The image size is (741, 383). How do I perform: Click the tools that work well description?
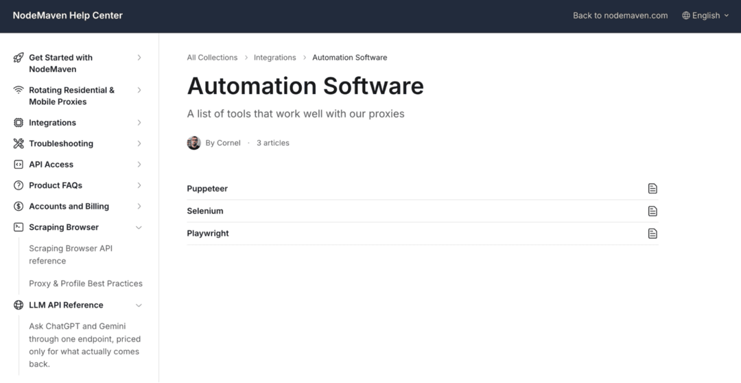(x=296, y=114)
